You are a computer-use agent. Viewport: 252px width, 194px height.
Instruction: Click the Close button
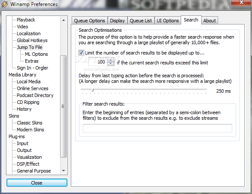click(37, 183)
